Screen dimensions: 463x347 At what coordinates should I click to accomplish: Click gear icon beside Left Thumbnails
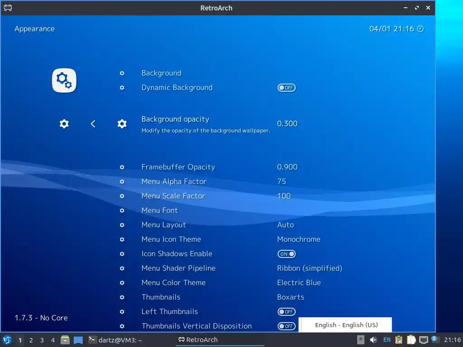click(122, 312)
